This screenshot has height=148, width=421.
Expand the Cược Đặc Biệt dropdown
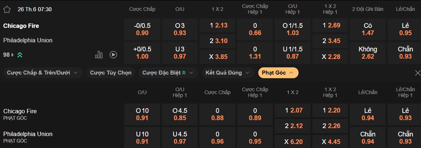click(168, 73)
